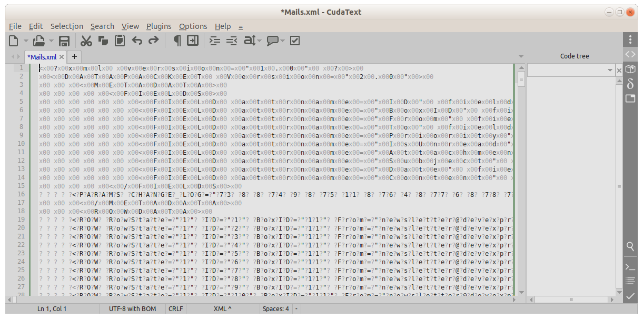Screen dimensions: 643x319
Task: Undo last edit with arrow icon
Action: 137,41
